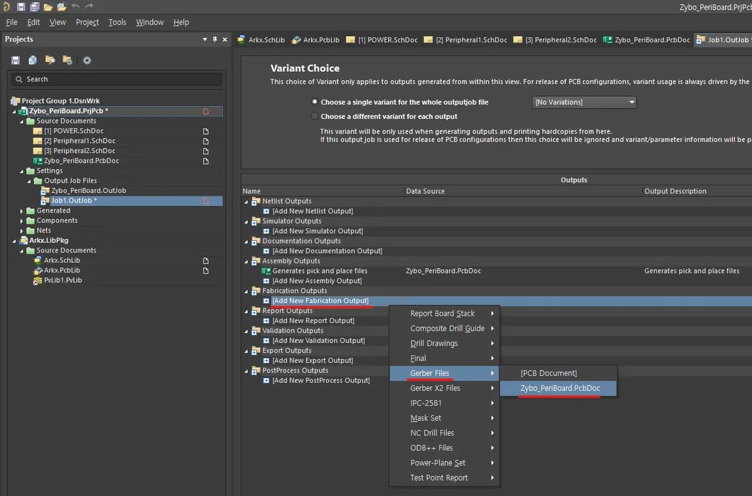752x496 pixels.
Task: Open the [No Variations] dropdown
Action: (584, 102)
